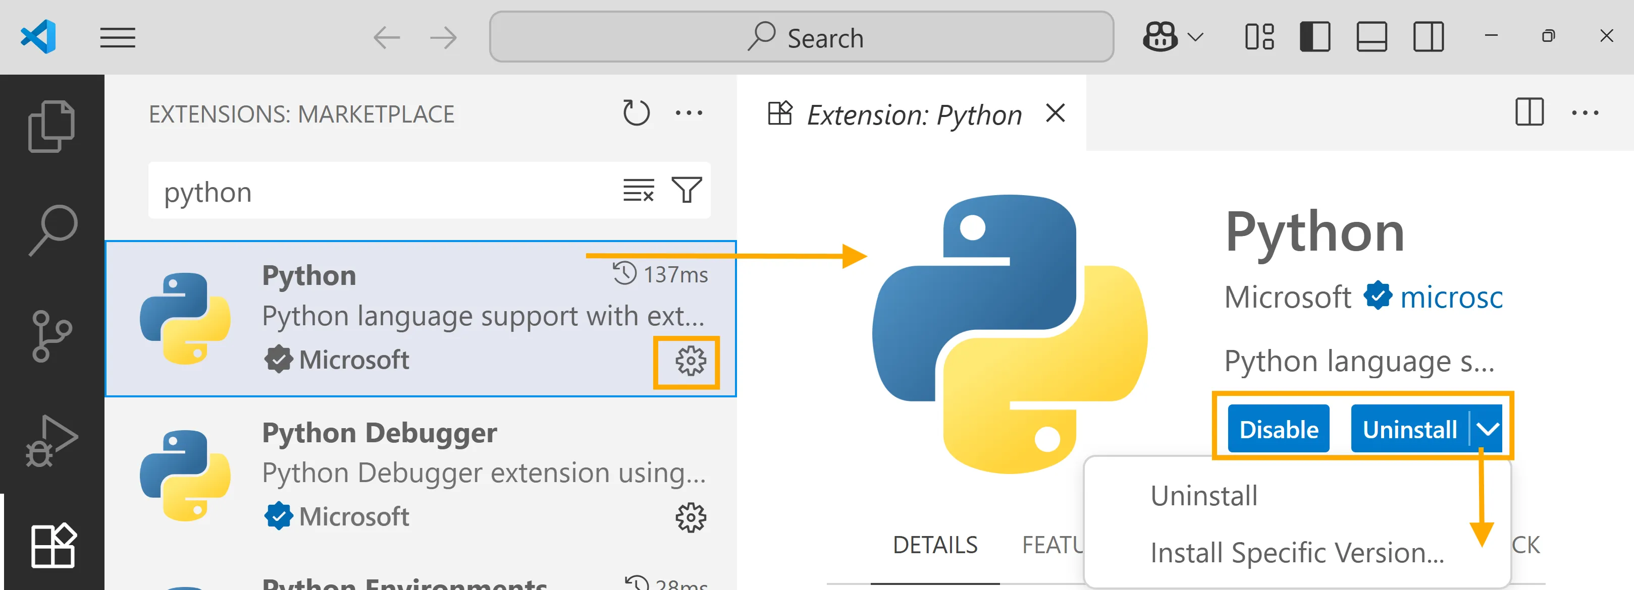Open the Copilot chat dropdown chevron
Screen dimensions: 1634x590
click(x=1195, y=37)
